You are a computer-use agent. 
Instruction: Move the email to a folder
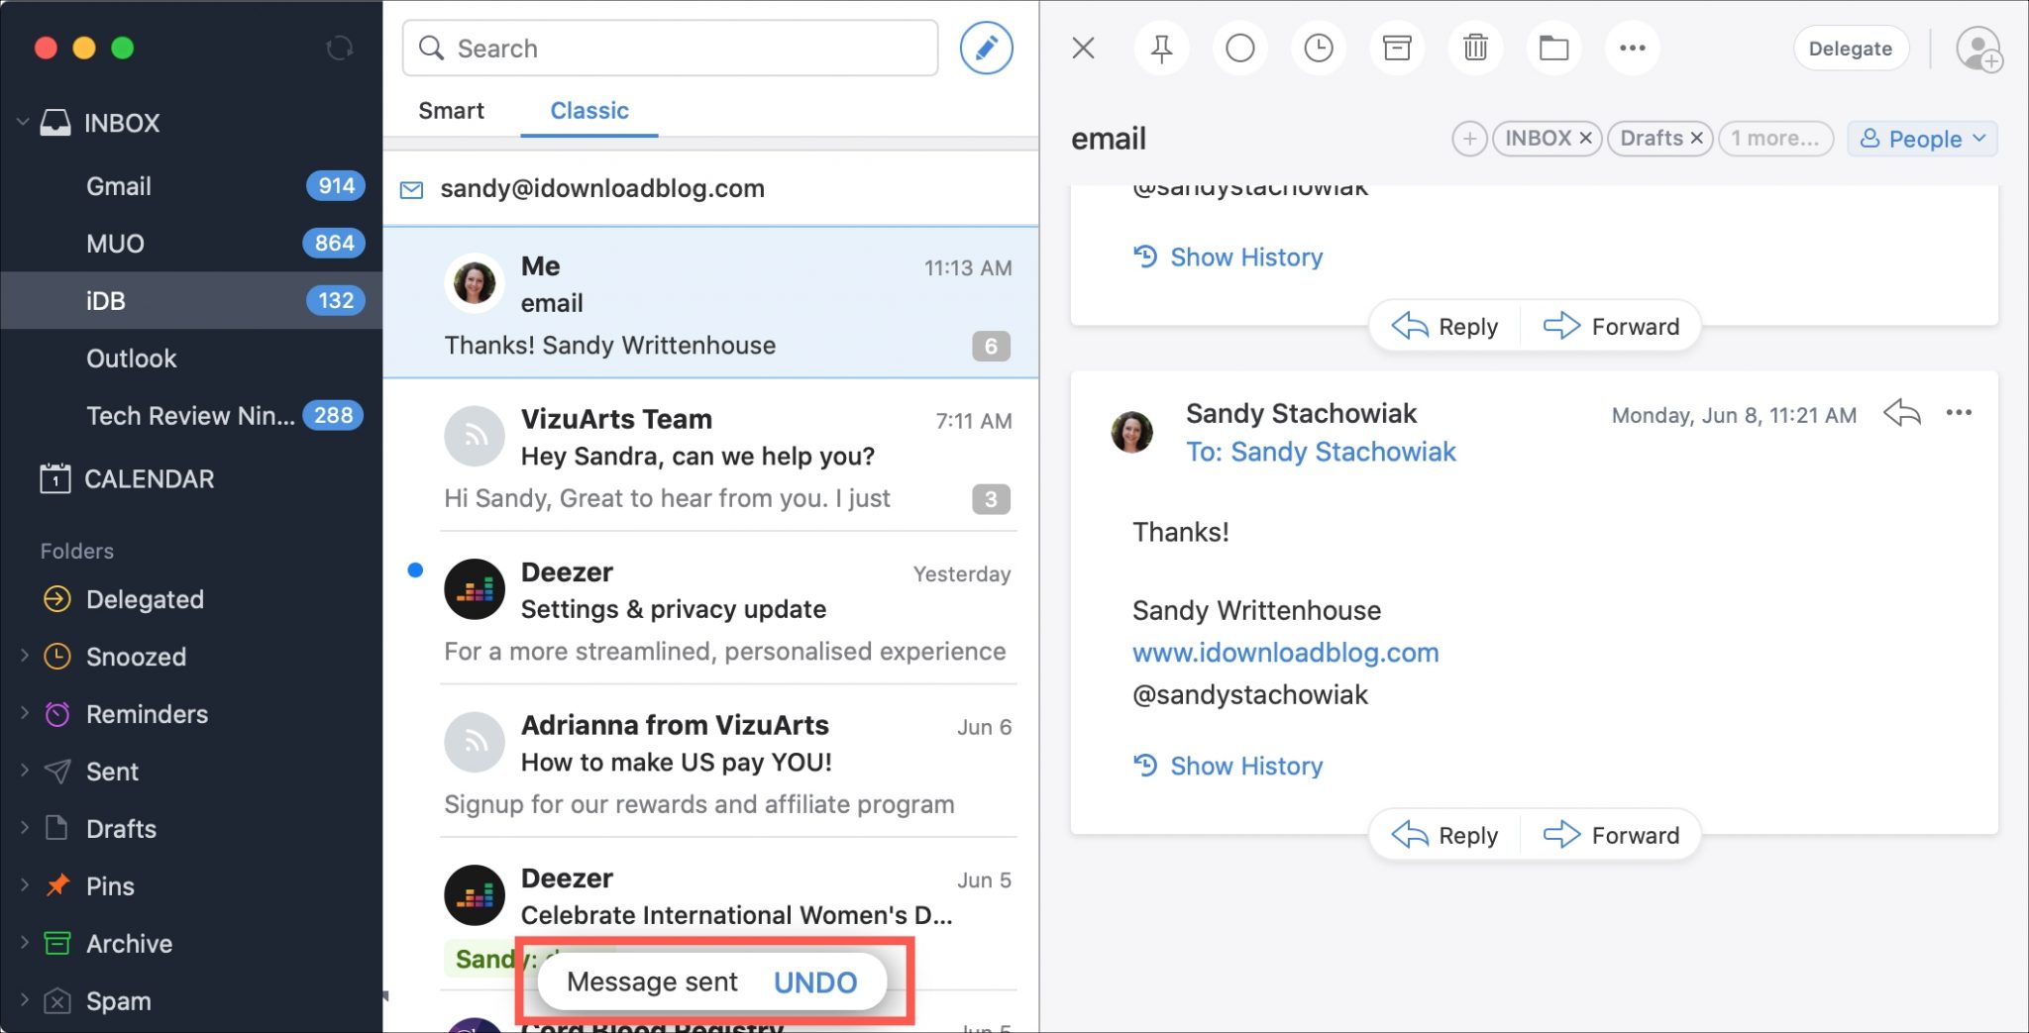point(1552,48)
